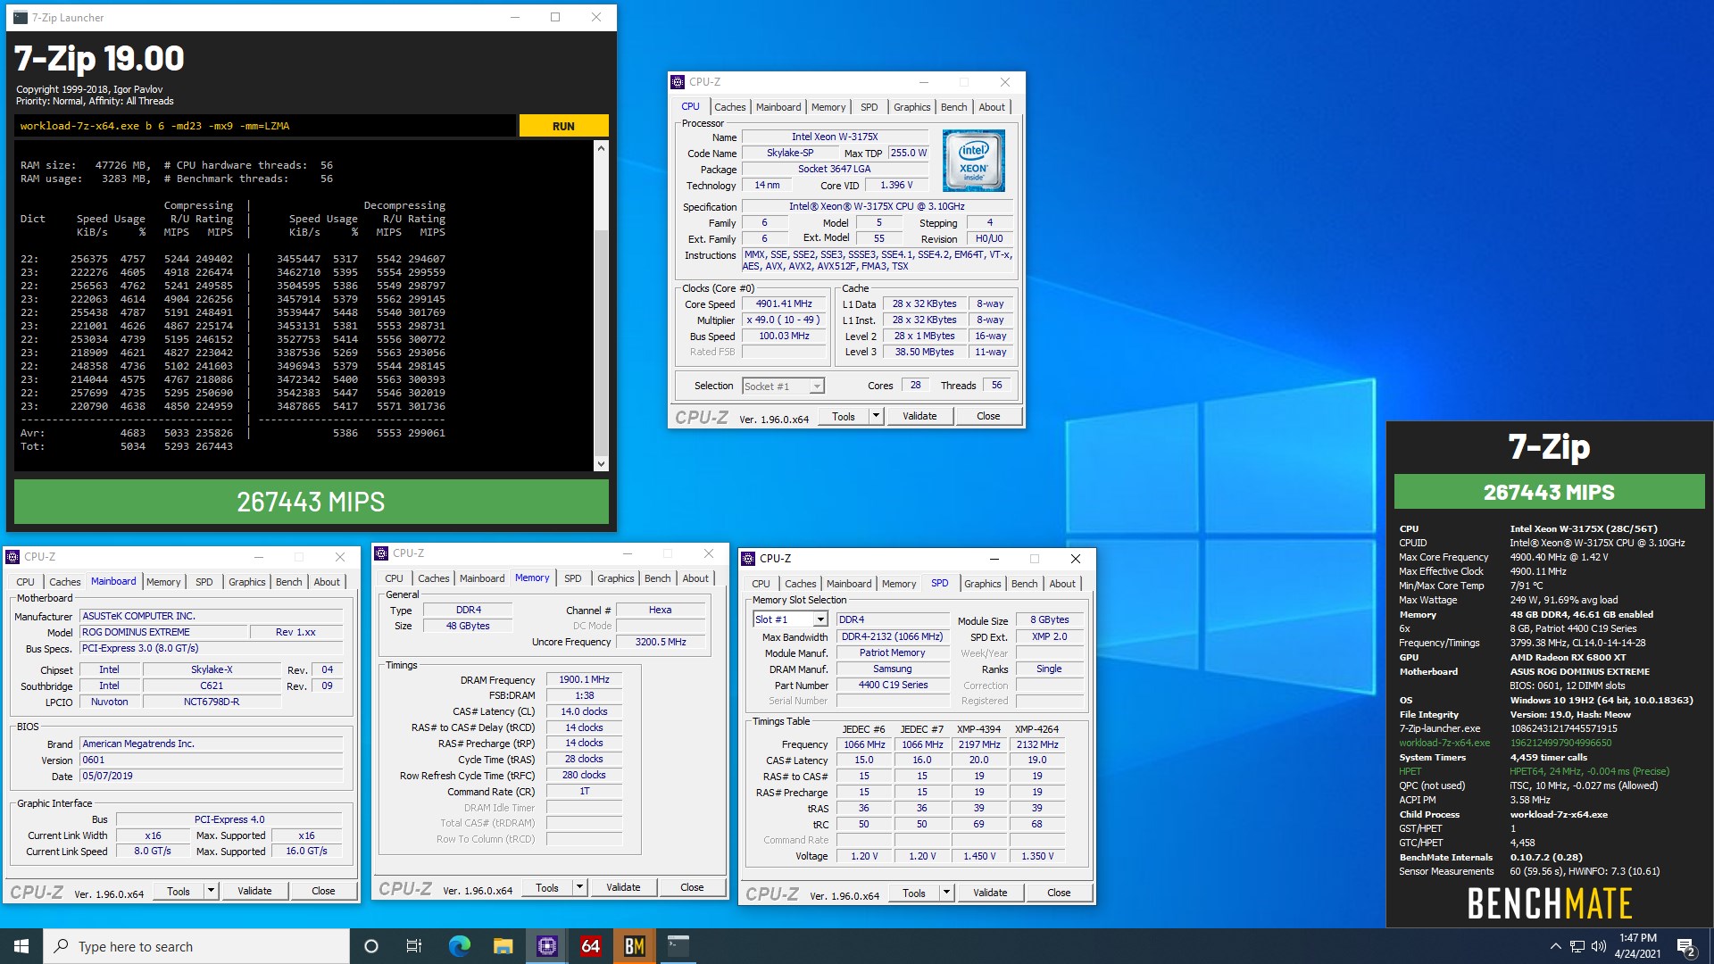The width and height of the screenshot is (1714, 964).
Task: Click the Patriot Memory module manufacturer
Action: tap(892, 653)
